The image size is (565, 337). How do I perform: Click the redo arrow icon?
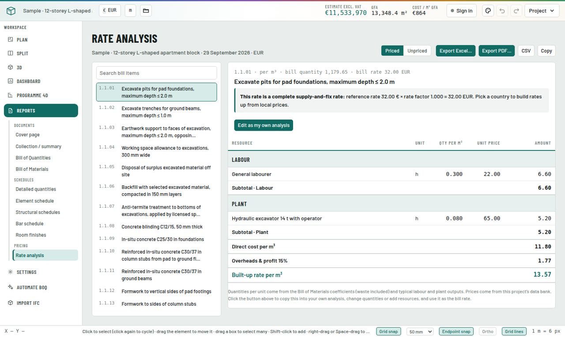516,11
